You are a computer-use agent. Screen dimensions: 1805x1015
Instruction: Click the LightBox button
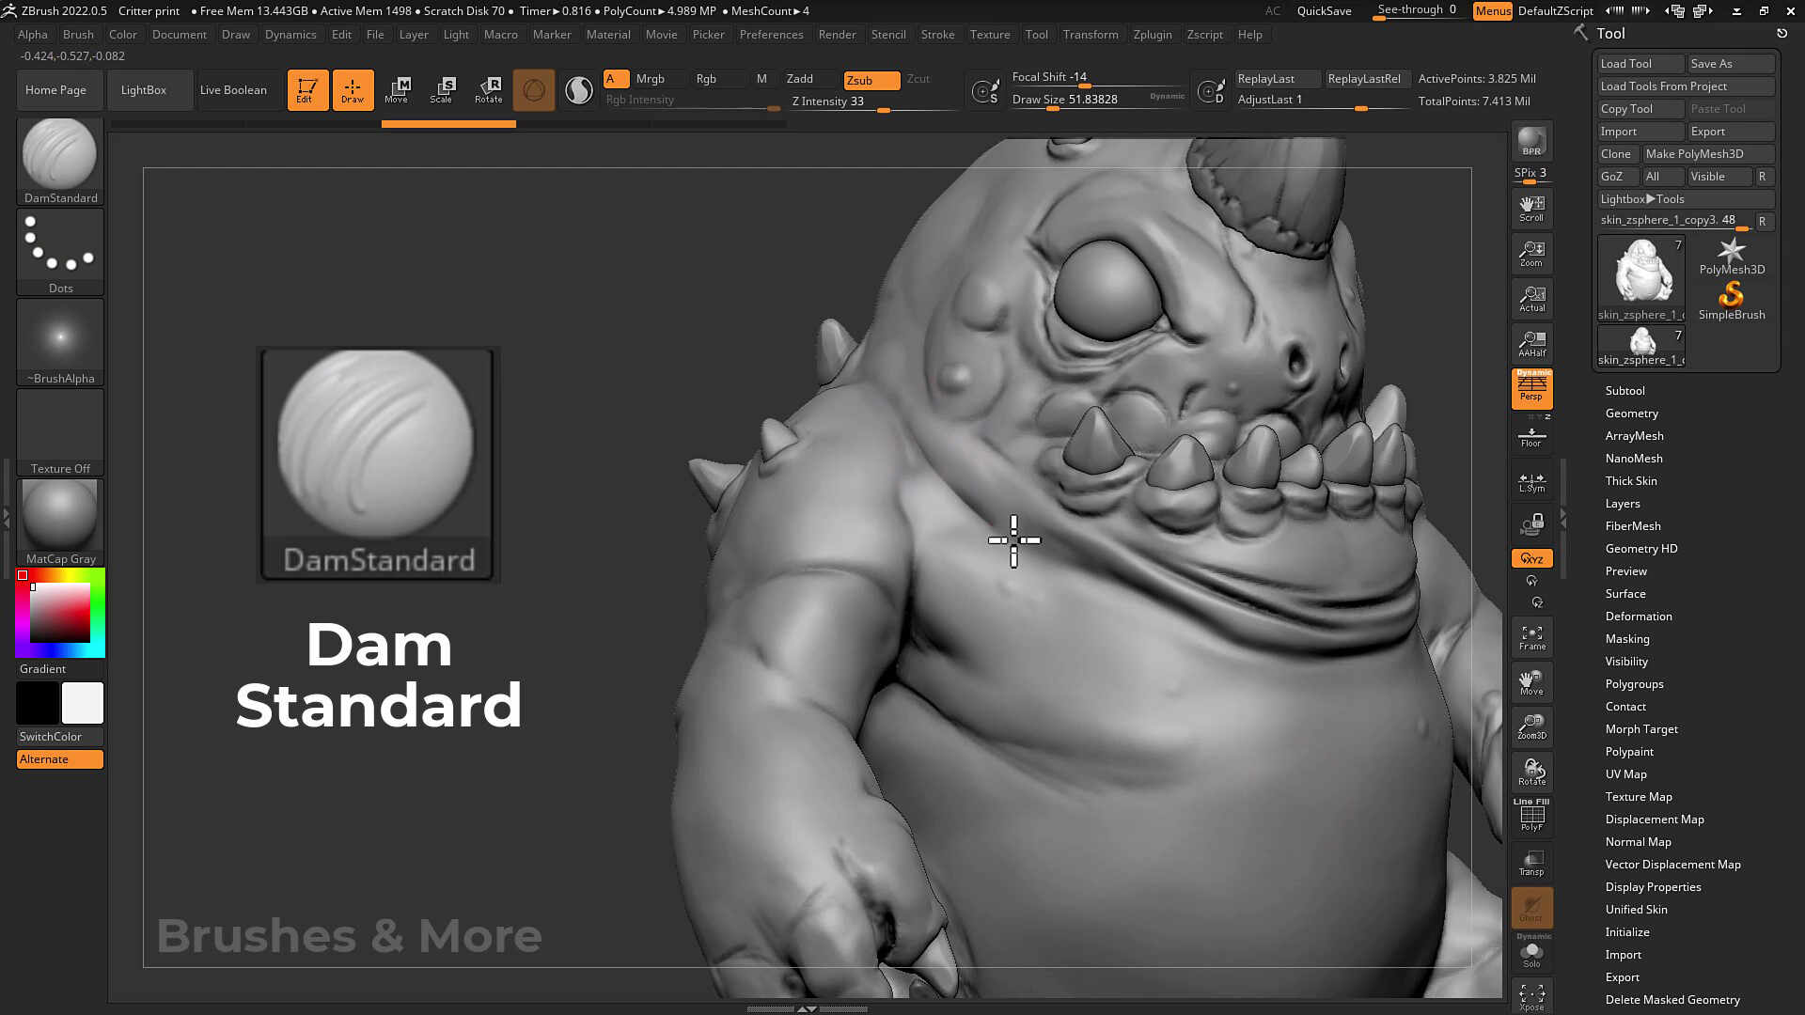(x=150, y=90)
